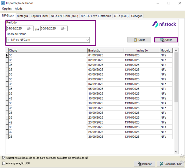Open the CT-e (XML) tab
This screenshot has width=185, height=168.
(121, 16)
